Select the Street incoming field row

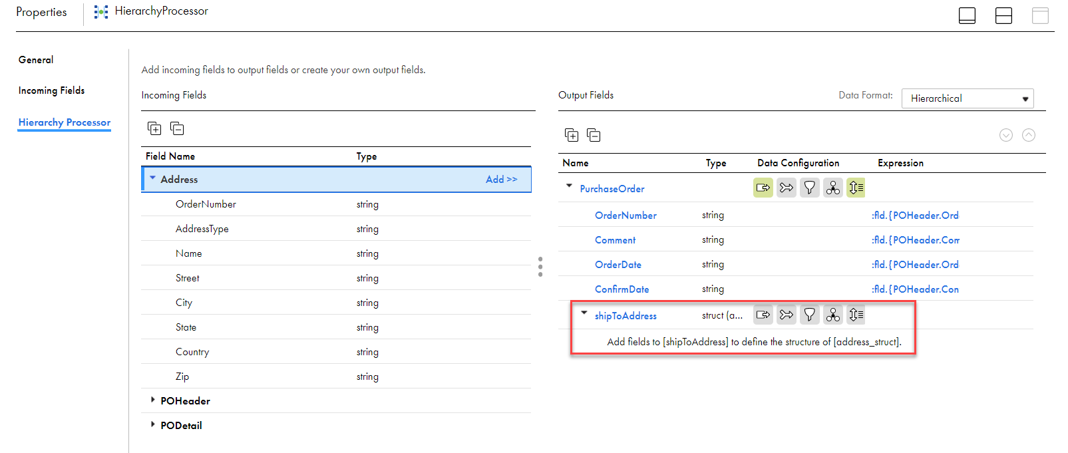click(336, 278)
